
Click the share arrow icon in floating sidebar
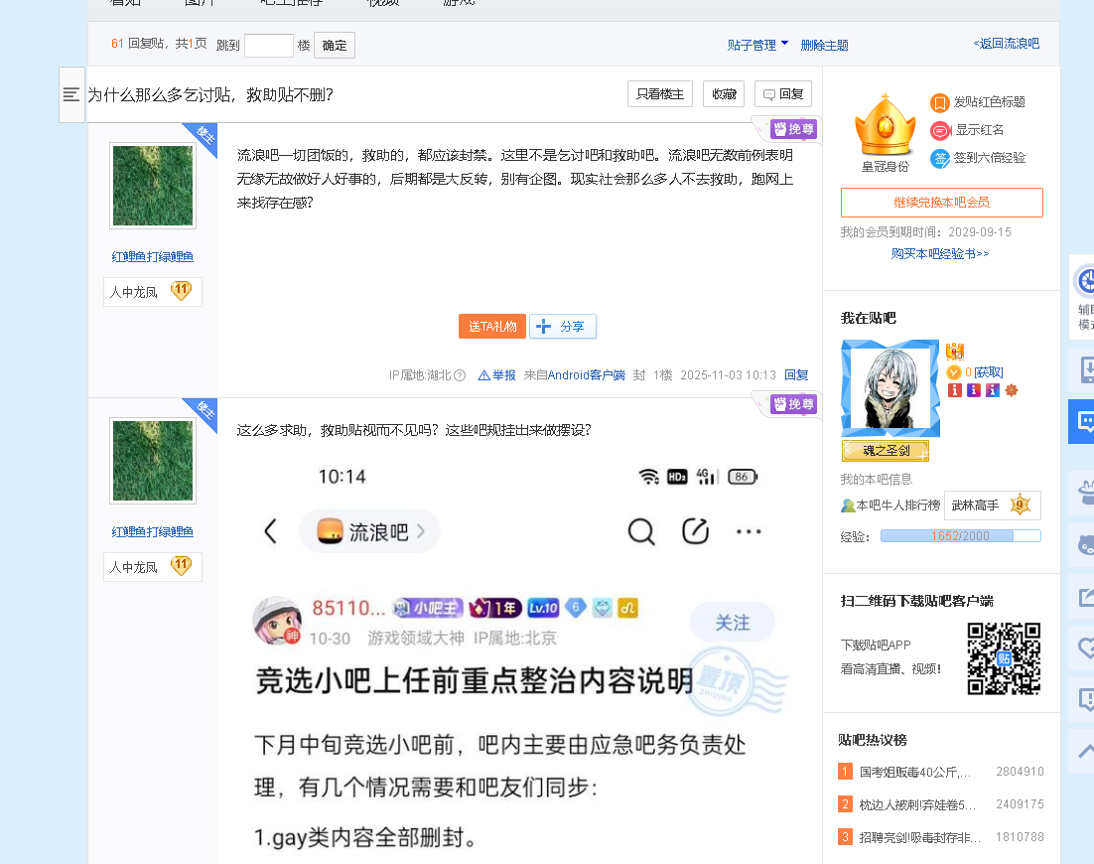1084,597
